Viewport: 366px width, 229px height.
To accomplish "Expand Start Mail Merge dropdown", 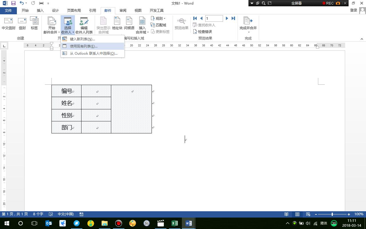I will [x=51, y=25].
